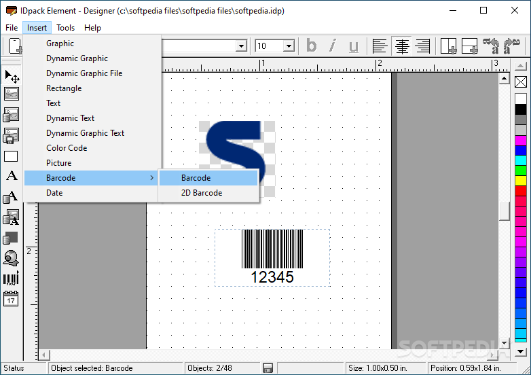
Task: Choose Color Code menu entry
Action: [91, 147]
